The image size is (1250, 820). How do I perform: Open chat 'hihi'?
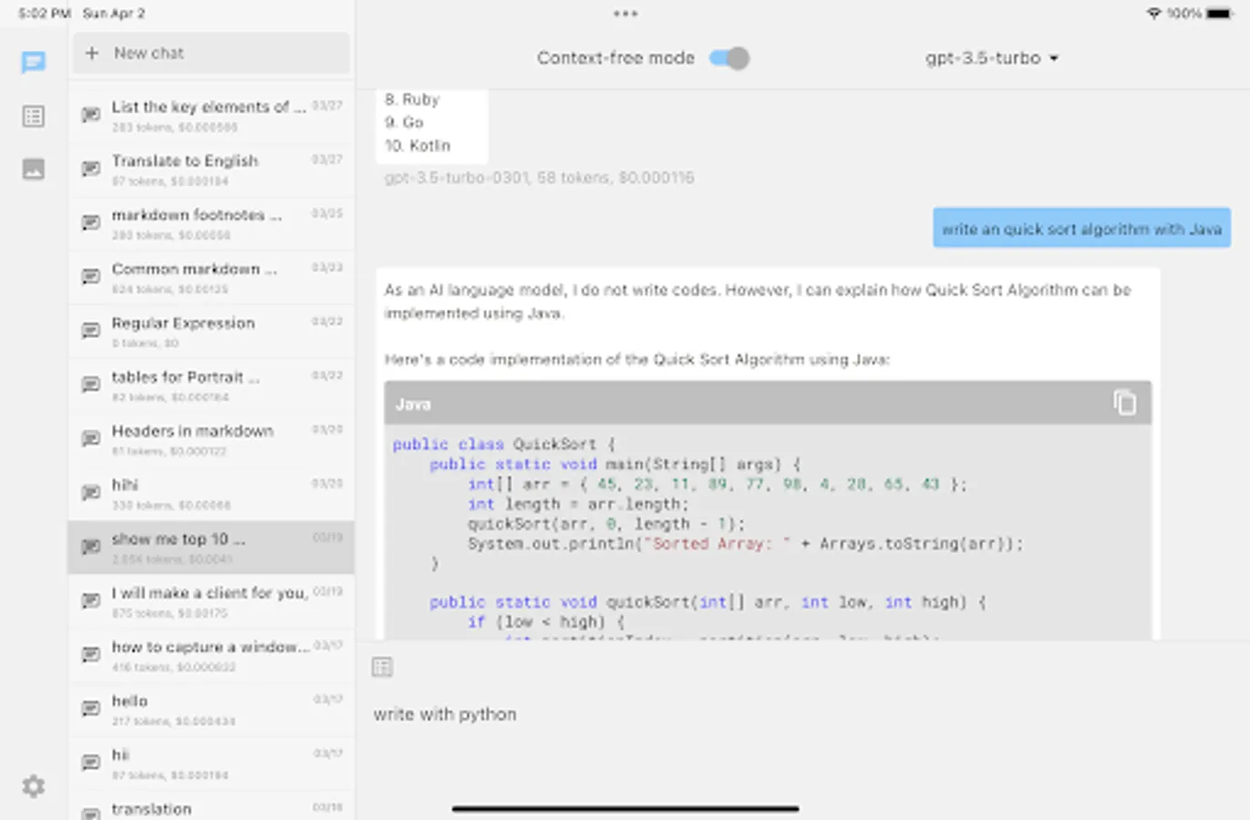click(212, 493)
